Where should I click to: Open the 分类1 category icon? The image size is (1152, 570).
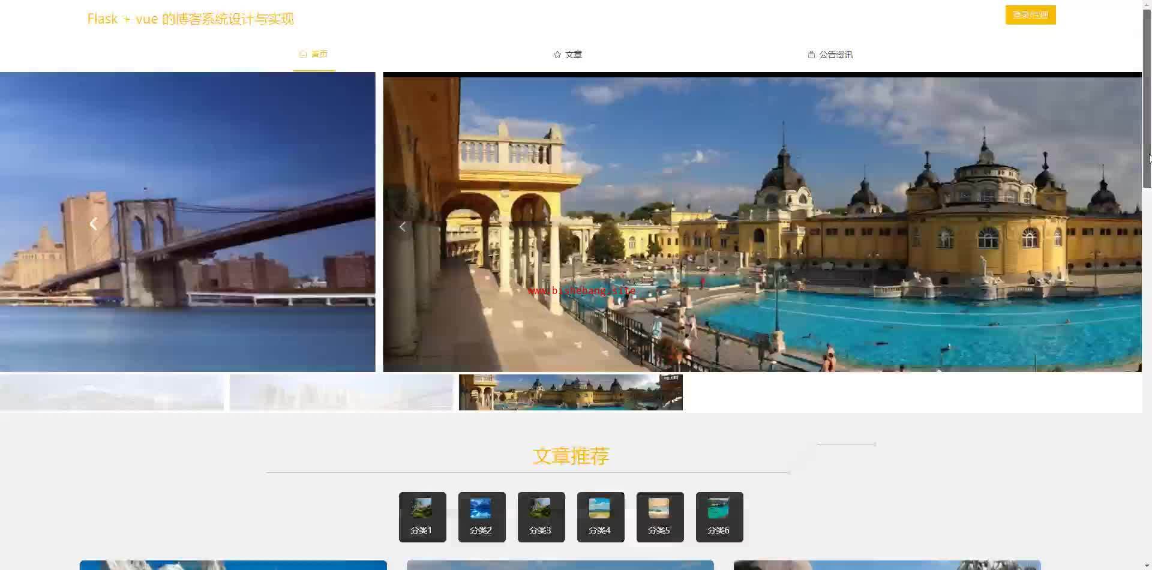(x=422, y=517)
